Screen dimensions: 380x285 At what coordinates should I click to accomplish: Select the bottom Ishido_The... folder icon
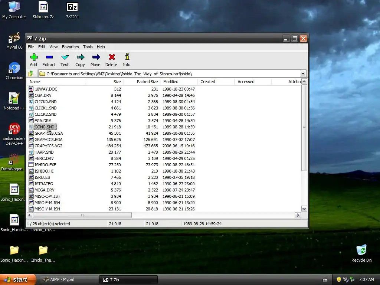(x=43, y=254)
